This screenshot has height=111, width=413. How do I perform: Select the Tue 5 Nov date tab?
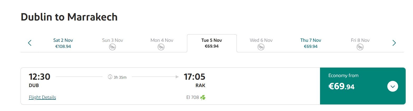[x=212, y=43]
